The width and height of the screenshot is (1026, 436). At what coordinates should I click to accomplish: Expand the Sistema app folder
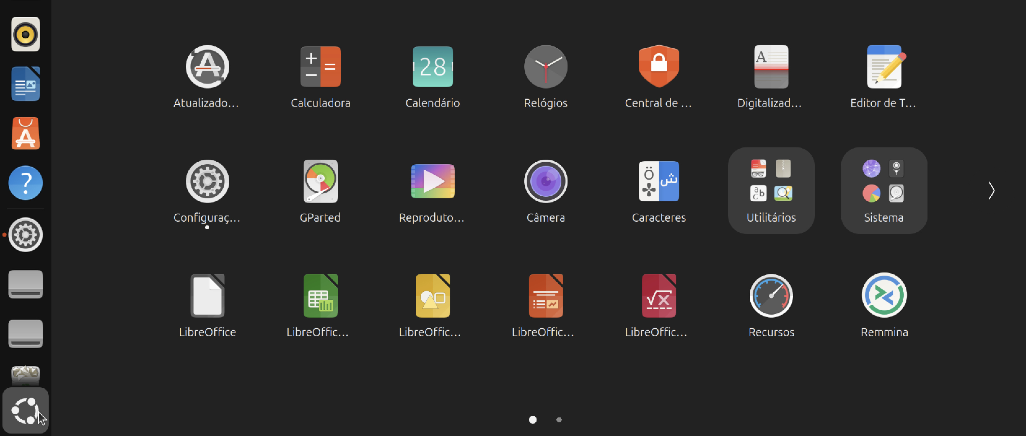[x=884, y=191]
